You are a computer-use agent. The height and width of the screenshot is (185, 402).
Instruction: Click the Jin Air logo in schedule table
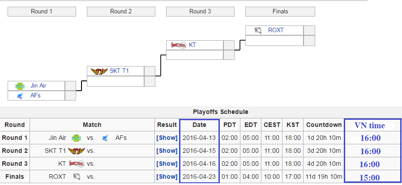point(77,138)
